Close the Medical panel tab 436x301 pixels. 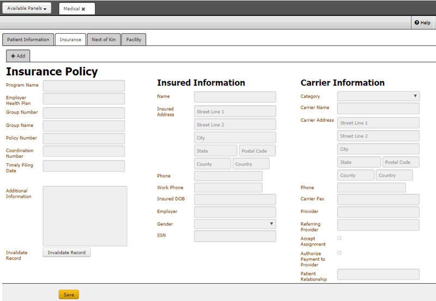(83, 9)
